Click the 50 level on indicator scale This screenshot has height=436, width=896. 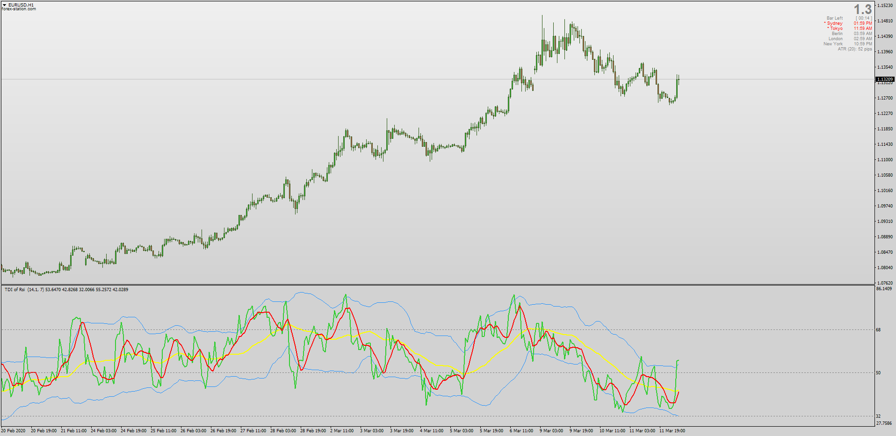pyautogui.click(x=878, y=373)
